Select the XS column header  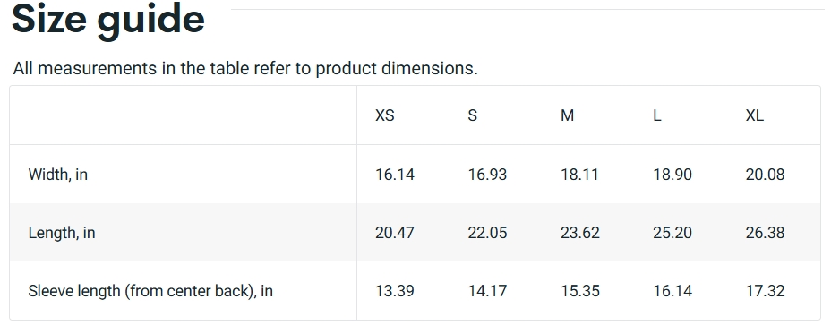pos(385,115)
